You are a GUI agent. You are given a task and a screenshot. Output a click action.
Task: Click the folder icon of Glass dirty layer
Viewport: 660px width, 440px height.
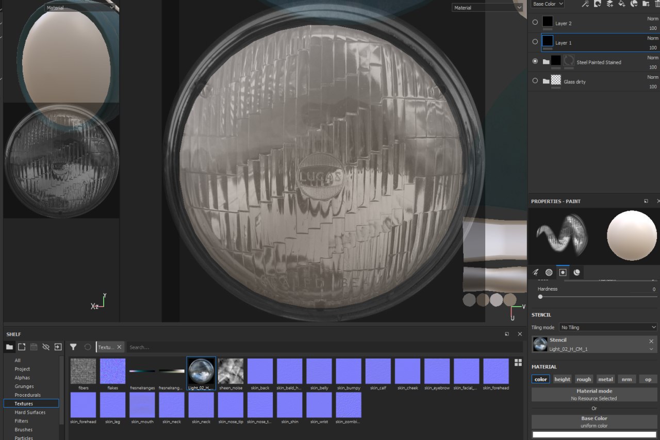point(546,81)
